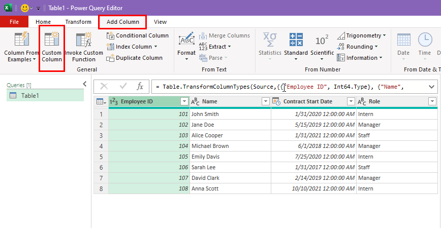This screenshot has width=441, height=228.
Task: Change Employee ID data type icon
Action: tap(114, 101)
